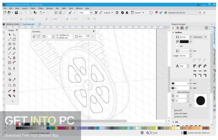
Task: Select the Pan hand tool in Toolbox
Action: point(14,85)
